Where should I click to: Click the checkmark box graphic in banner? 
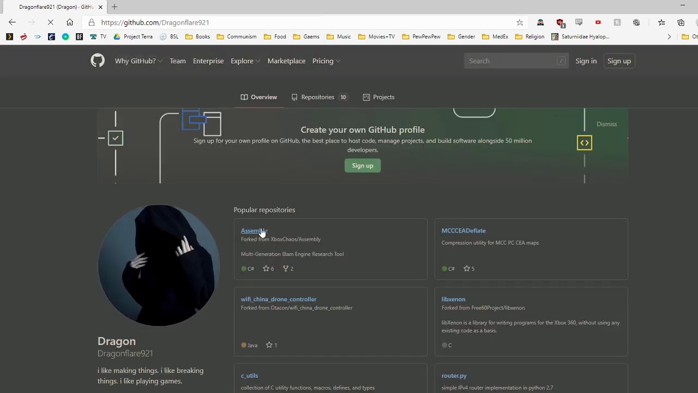pos(115,138)
